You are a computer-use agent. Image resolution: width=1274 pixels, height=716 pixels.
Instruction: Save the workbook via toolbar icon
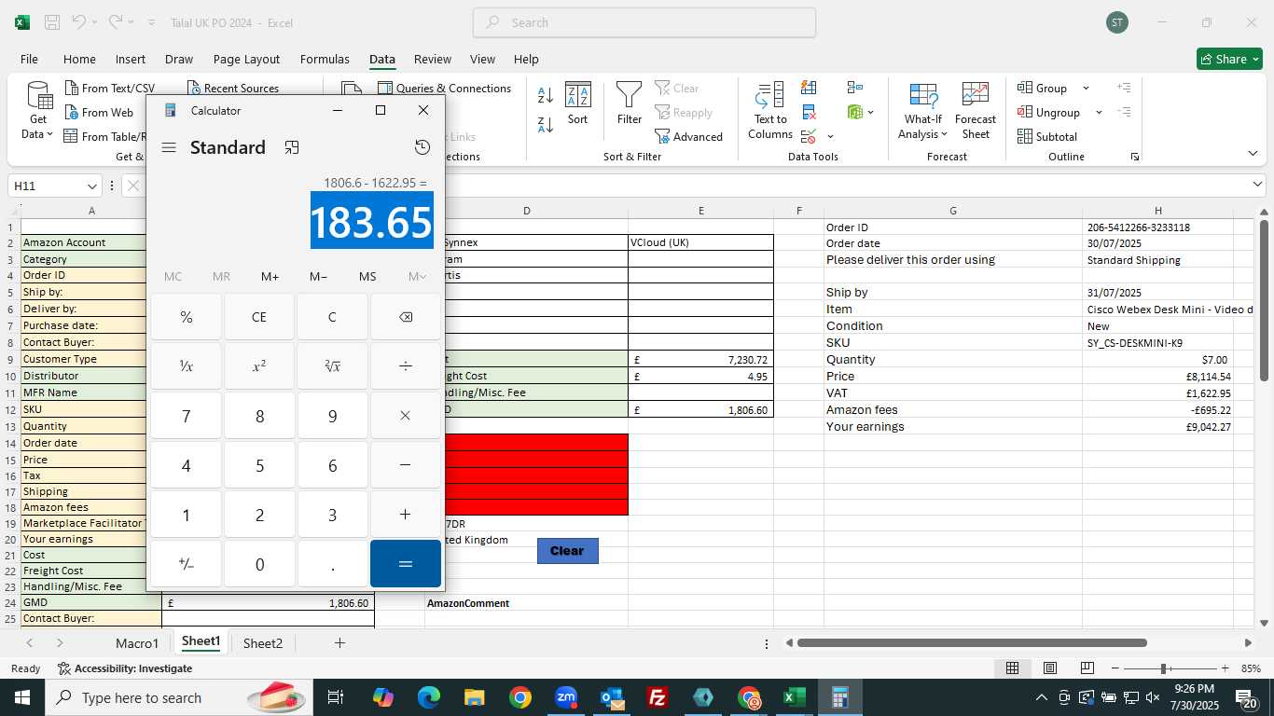(52, 22)
